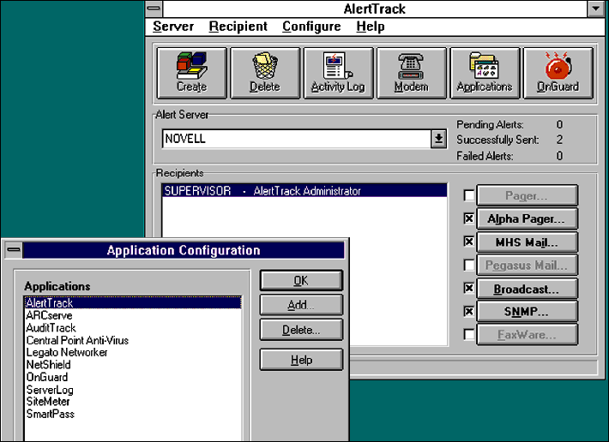Image resolution: width=609 pixels, height=442 pixels.
Task: Click the Alpha Pager... button
Action: click(x=527, y=218)
